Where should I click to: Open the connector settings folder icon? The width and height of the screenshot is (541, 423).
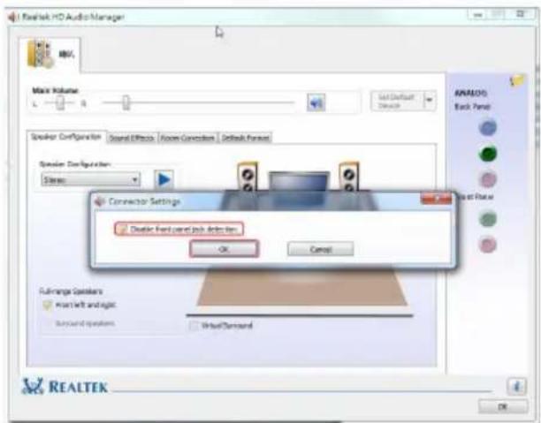coord(517,81)
